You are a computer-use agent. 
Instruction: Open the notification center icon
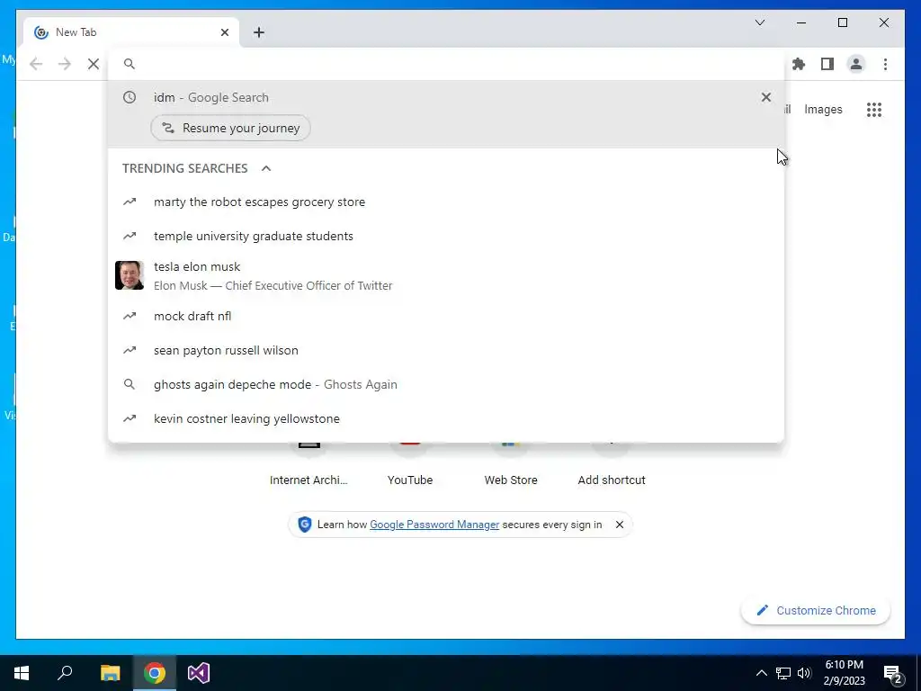tap(893, 673)
